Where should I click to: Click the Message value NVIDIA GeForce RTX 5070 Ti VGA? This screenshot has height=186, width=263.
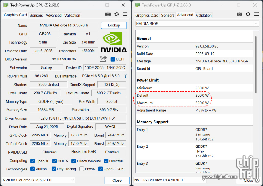coord(222,61)
